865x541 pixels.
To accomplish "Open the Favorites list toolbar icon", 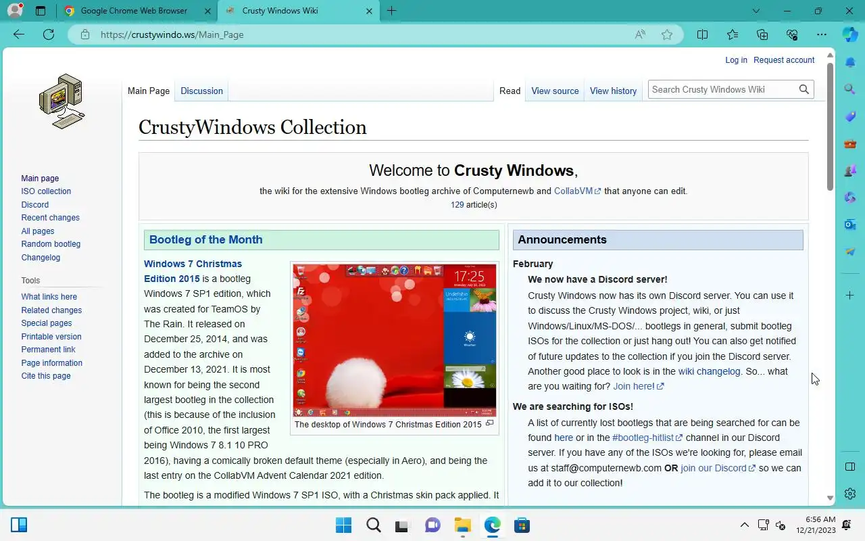I will pyautogui.click(x=733, y=34).
